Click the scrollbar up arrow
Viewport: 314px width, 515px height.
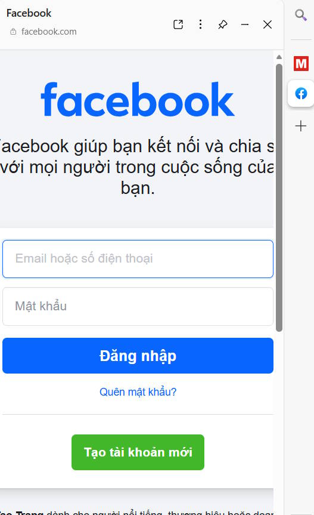click(279, 57)
